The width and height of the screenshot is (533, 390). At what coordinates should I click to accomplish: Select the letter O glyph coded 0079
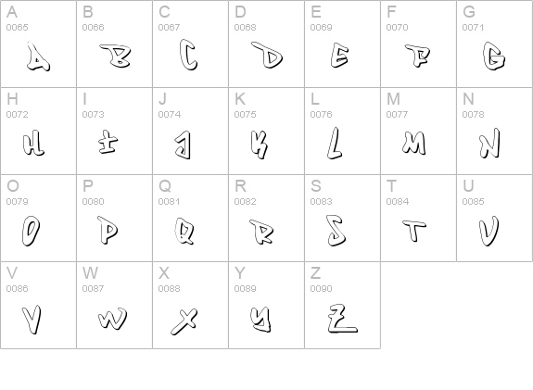click(x=38, y=218)
